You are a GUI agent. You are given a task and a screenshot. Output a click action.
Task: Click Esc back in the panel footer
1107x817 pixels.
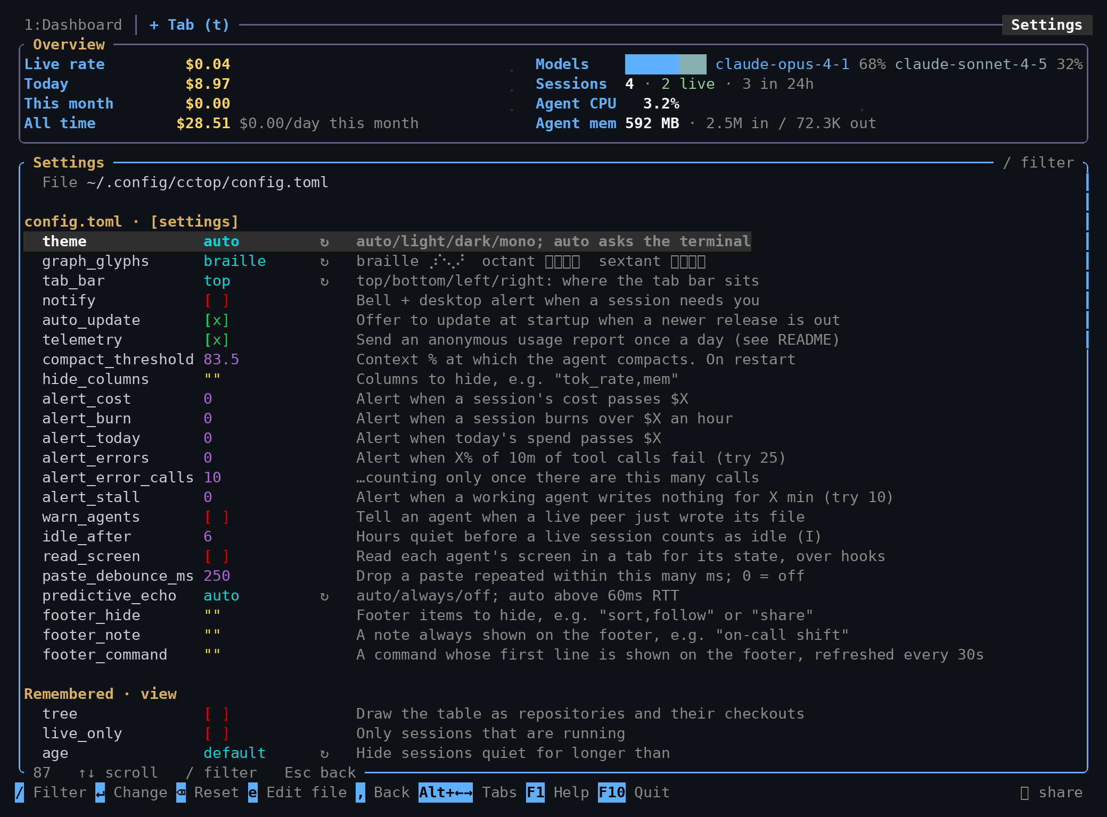[320, 773]
